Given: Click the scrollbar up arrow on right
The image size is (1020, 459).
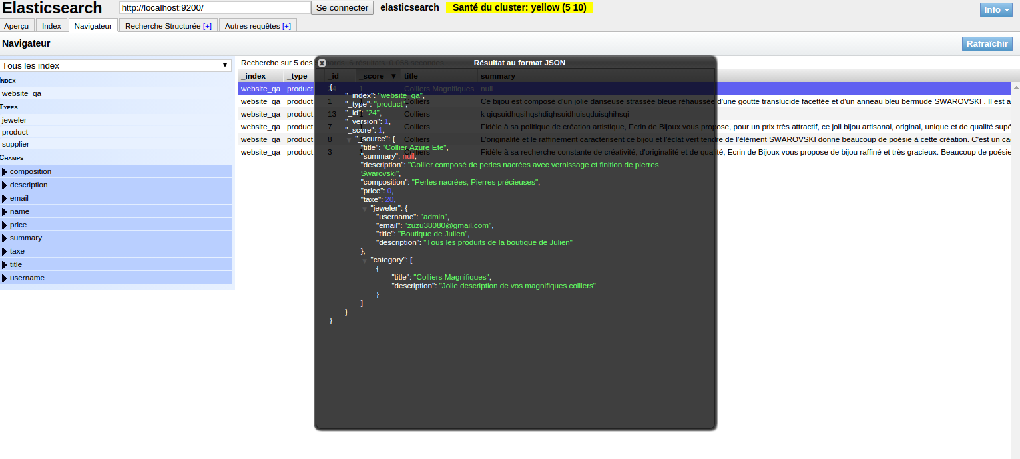Looking at the screenshot, I should coord(1016,87).
